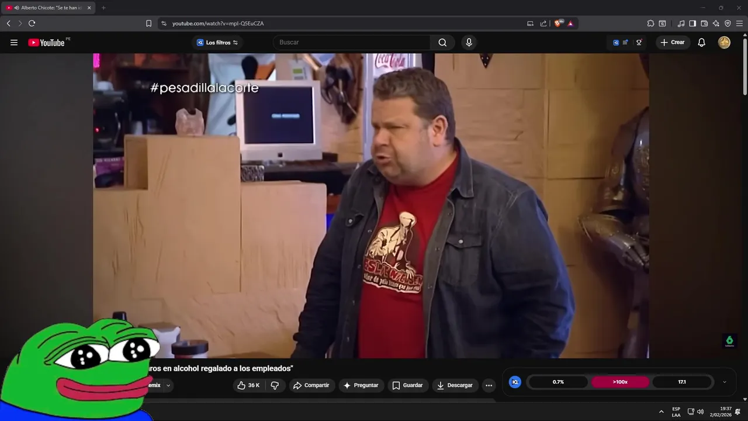This screenshot has height=421, width=748.
Task: Click the Preguntar button
Action: (x=361, y=385)
